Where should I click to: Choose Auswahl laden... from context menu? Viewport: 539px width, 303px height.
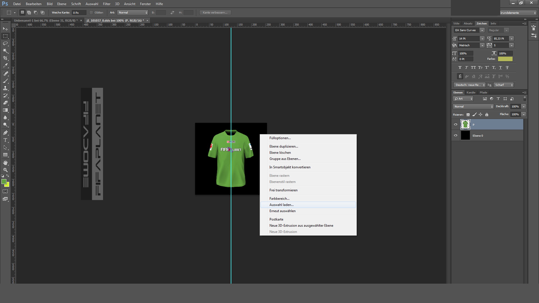tap(308, 205)
